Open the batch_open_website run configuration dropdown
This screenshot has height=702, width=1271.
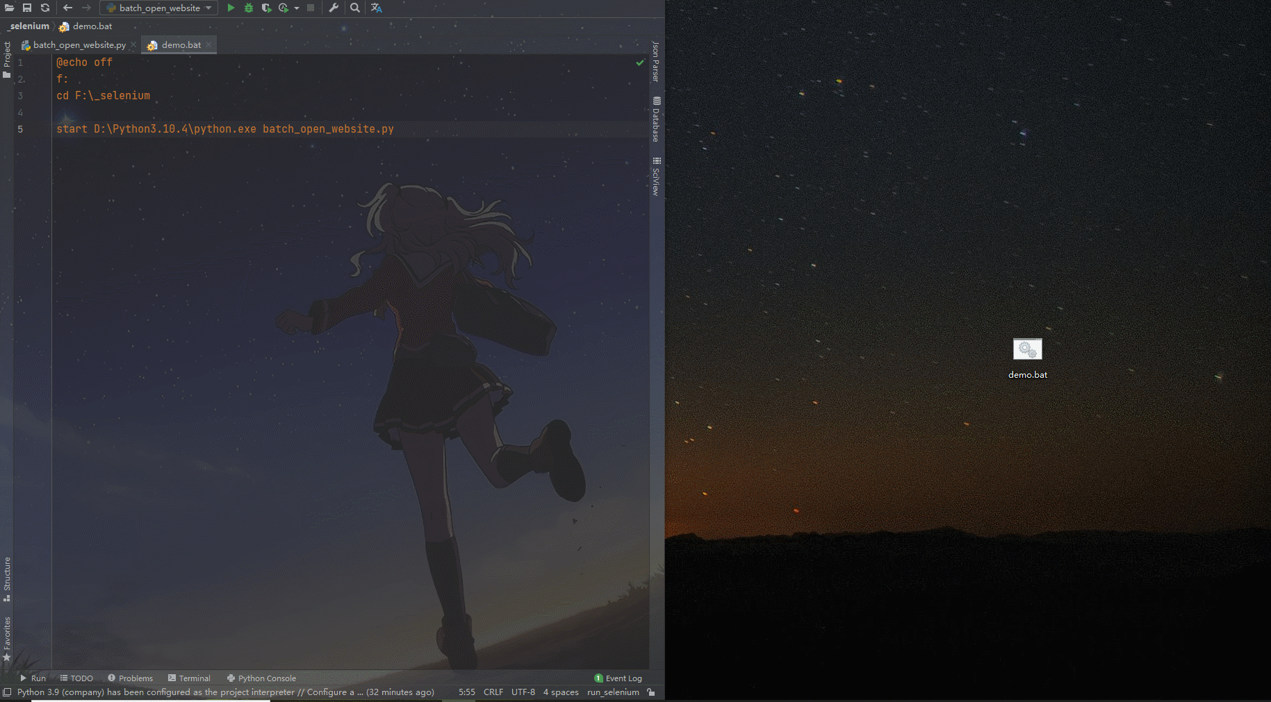tap(158, 8)
